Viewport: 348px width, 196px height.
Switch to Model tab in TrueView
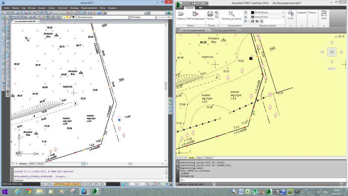click(x=191, y=158)
